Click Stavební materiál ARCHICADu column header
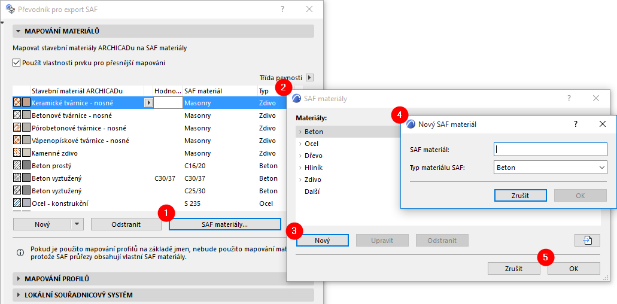 point(87,91)
